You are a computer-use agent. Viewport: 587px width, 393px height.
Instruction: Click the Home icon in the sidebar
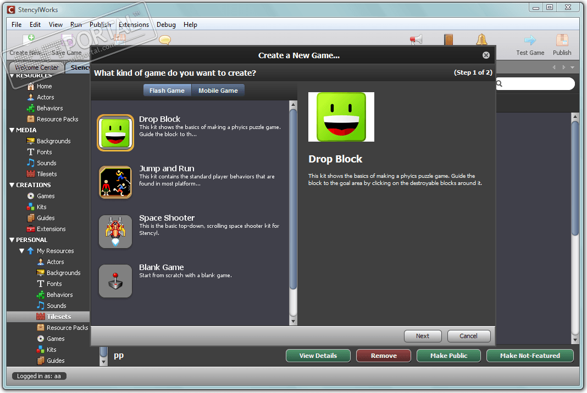click(x=31, y=86)
